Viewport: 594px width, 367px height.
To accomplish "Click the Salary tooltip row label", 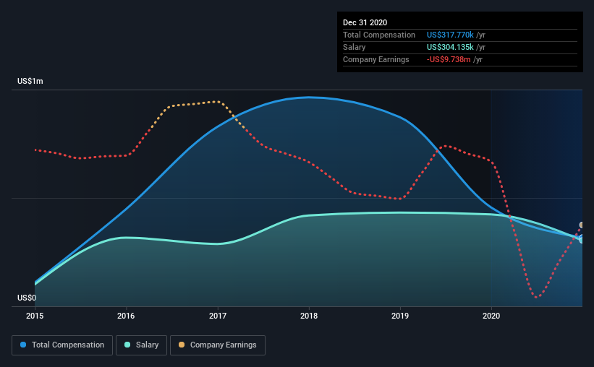I will (x=355, y=47).
